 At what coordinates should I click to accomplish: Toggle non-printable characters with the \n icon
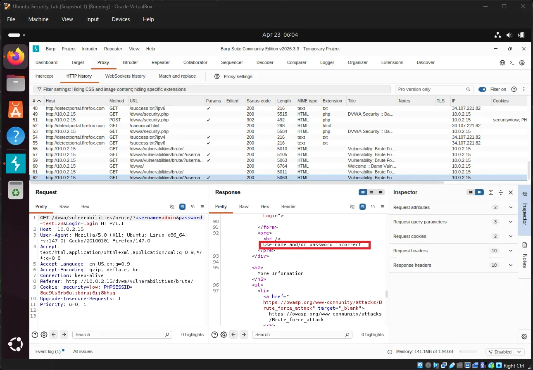192,206
